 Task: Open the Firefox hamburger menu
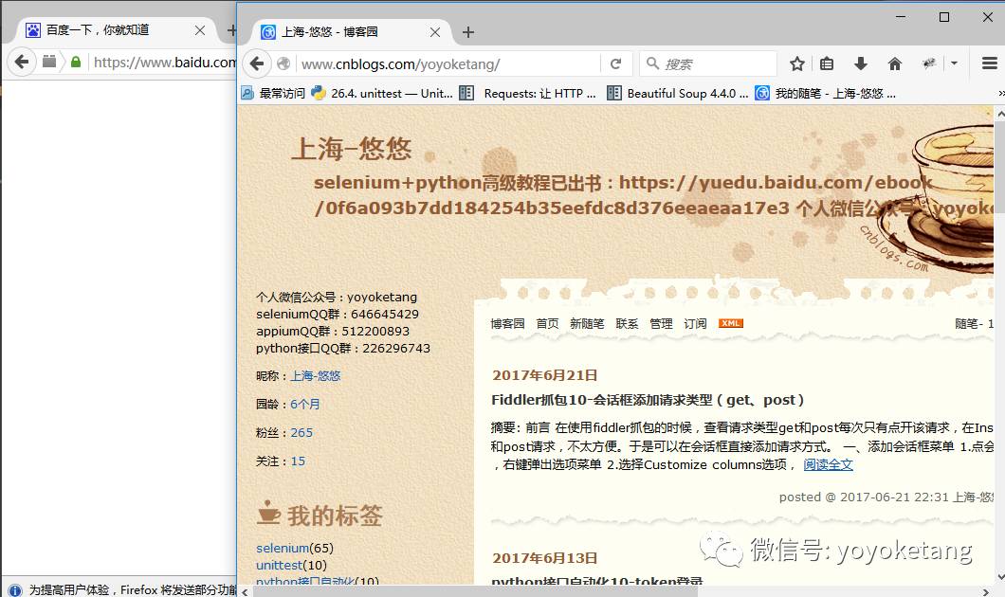pos(989,63)
